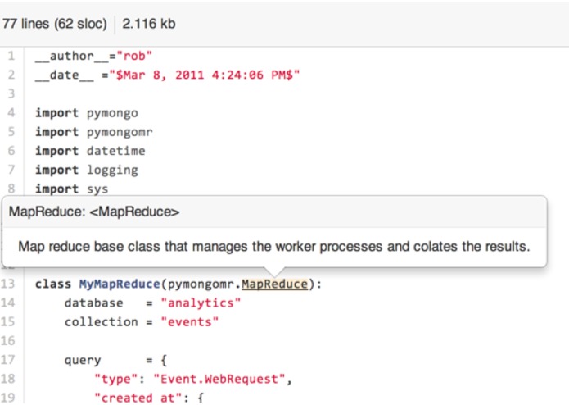Click the '2.116 kb' file size

coord(149,24)
